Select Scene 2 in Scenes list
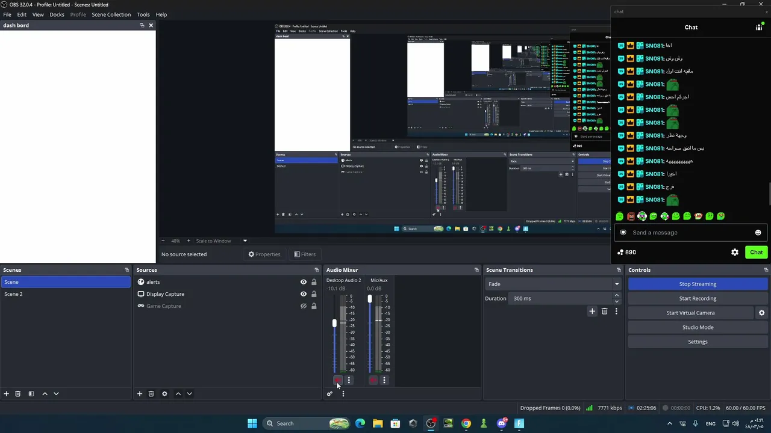This screenshot has width=771, height=433. tap(65, 294)
